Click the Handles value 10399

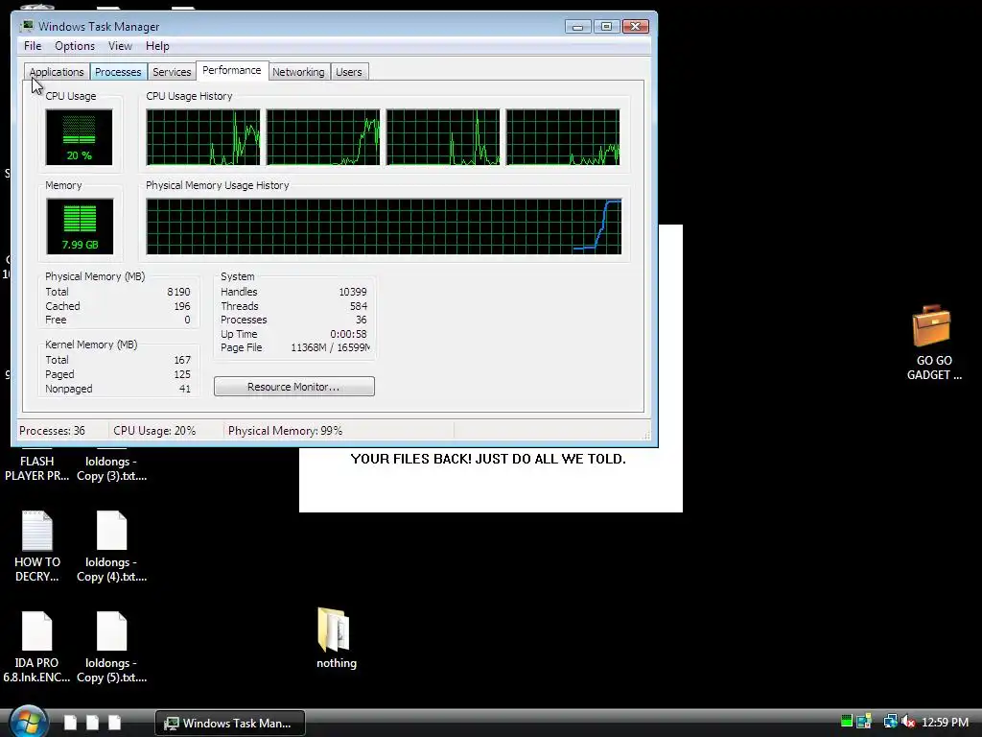pyautogui.click(x=353, y=292)
